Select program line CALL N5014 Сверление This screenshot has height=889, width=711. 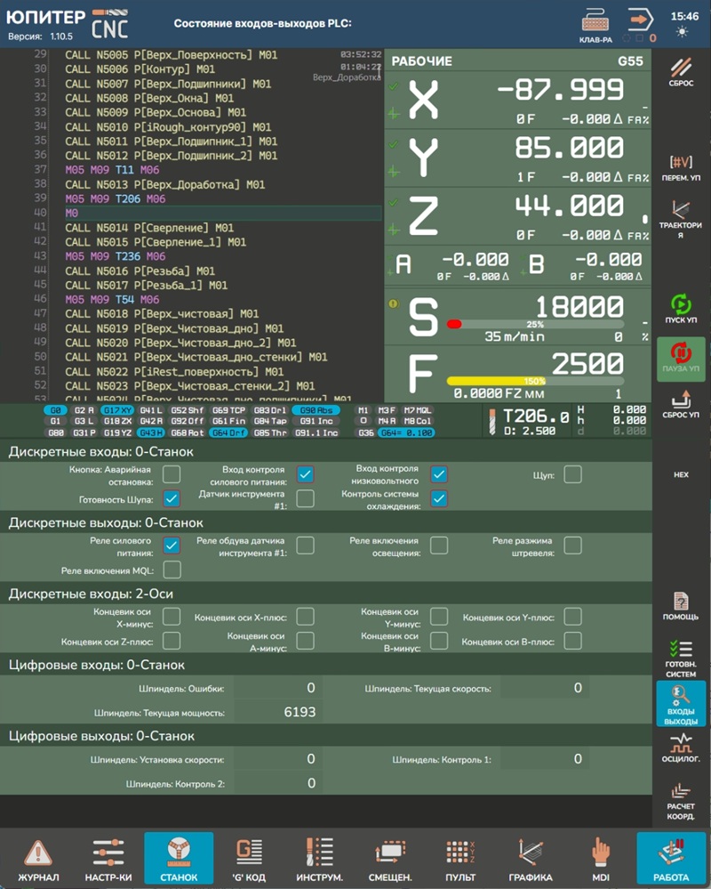[x=149, y=228]
